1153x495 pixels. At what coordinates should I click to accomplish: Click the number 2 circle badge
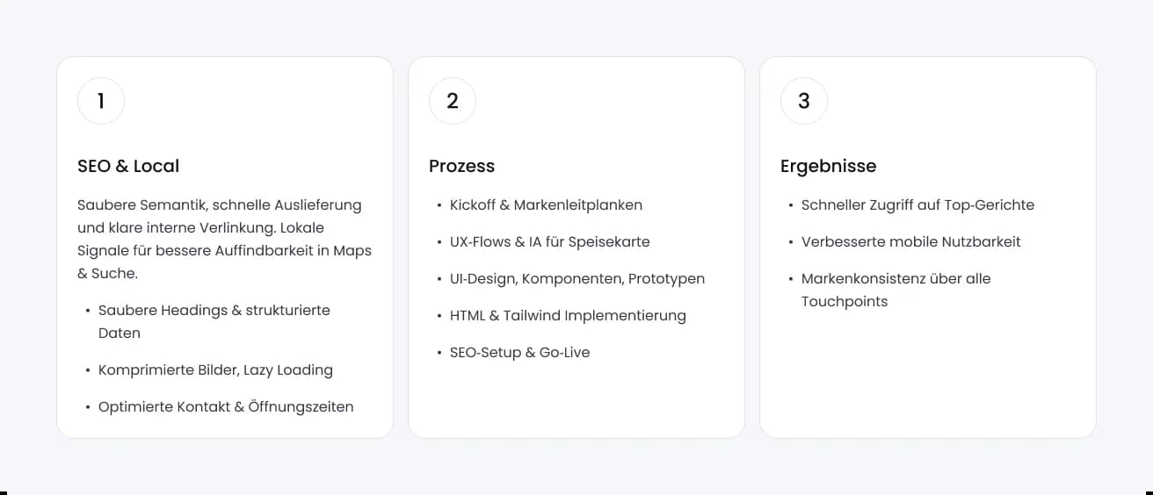pos(453,101)
